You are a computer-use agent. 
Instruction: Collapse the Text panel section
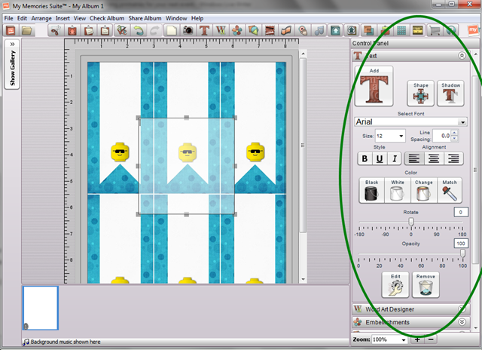[x=462, y=55]
